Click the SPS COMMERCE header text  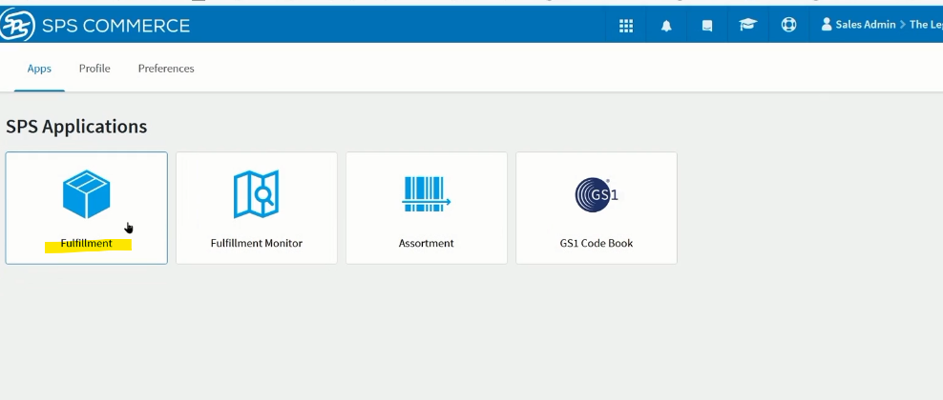tap(115, 26)
